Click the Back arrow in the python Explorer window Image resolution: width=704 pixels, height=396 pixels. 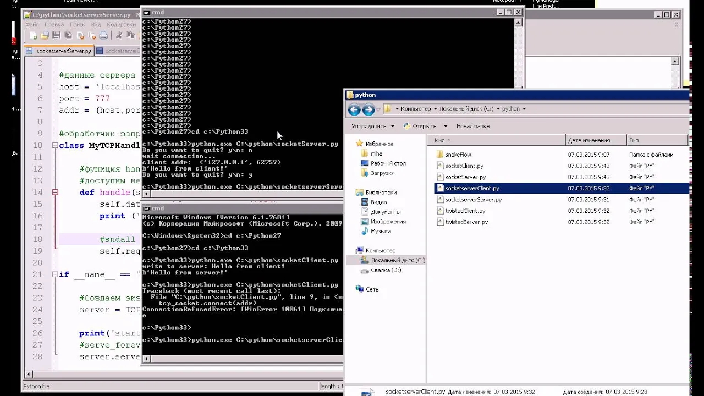[x=354, y=109]
